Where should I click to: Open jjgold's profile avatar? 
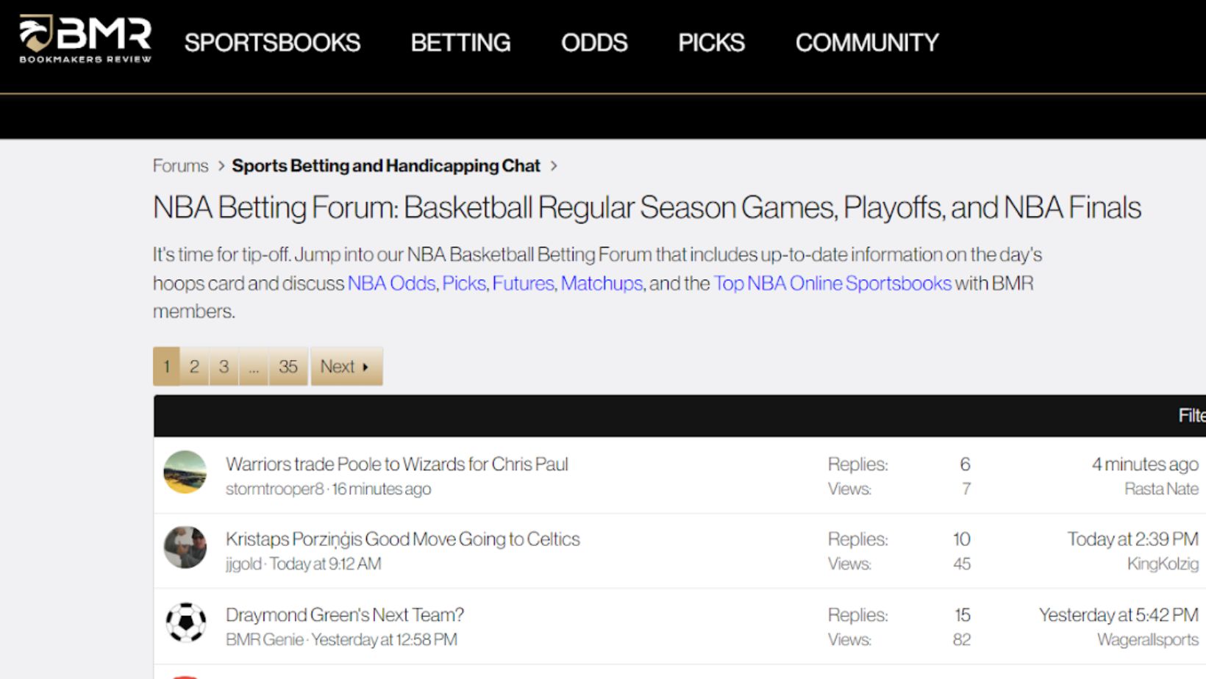(185, 547)
